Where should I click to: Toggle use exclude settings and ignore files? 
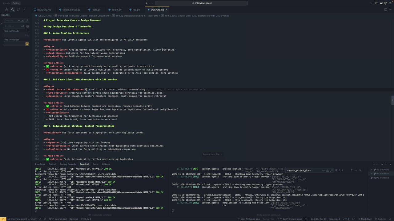click(x=27, y=44)
